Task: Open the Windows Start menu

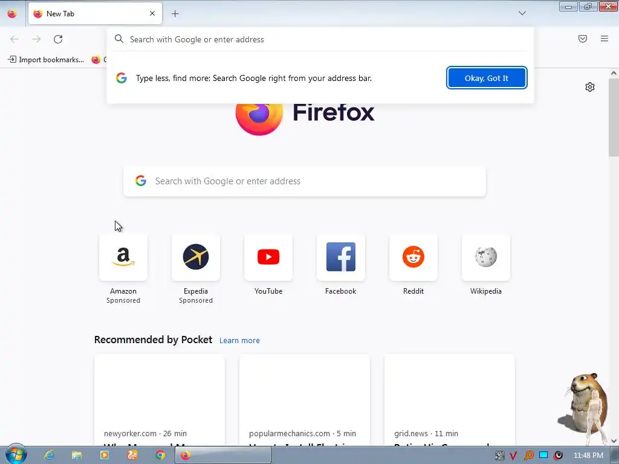Action: point(16,454)
